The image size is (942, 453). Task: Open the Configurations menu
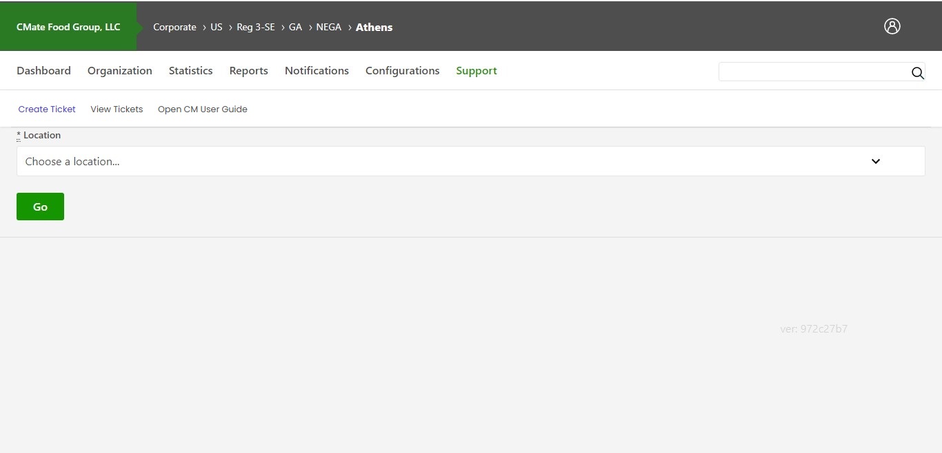402,70
